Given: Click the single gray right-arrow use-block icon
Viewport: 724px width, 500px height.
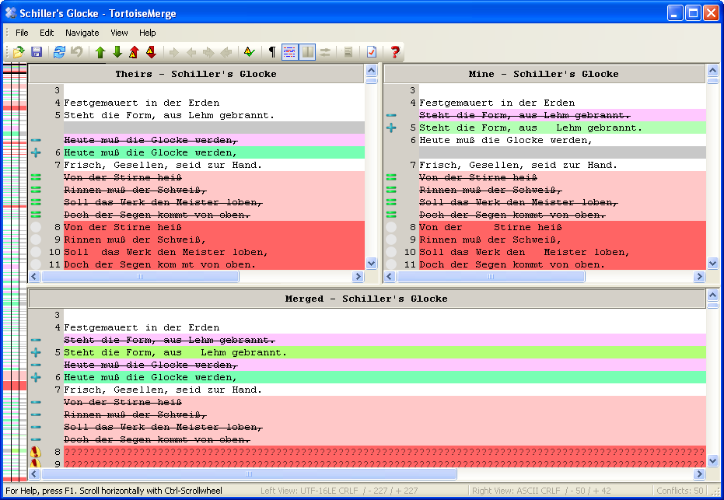Looking at the screenshot, I should [x=174, y=52].
